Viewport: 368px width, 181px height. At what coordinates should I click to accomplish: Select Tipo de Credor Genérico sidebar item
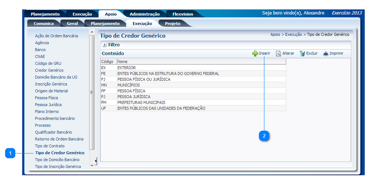[60, 153]
